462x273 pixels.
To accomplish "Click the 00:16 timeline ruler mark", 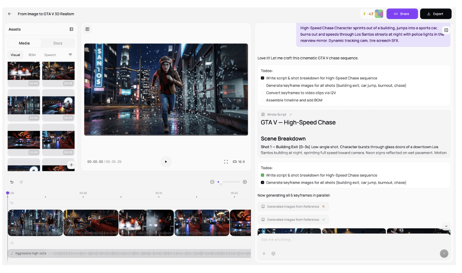I will point(159,193).
